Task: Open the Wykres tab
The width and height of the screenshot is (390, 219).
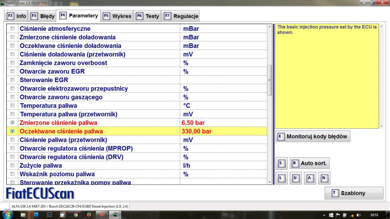Action: coord(117,16)
